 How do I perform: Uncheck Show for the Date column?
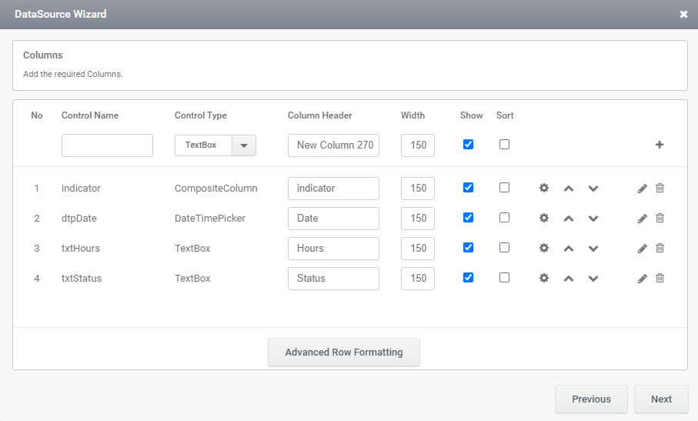click(469, 218)
